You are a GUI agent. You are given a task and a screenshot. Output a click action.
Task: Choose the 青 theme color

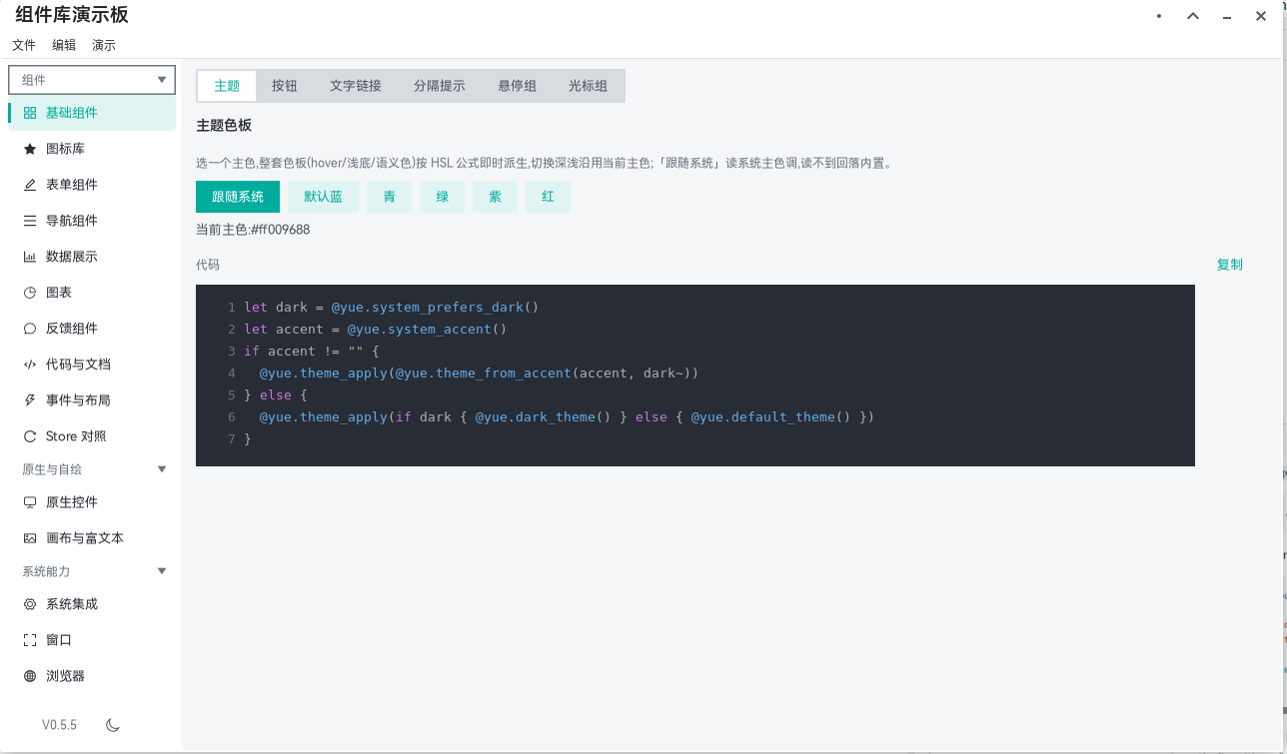click(x=390, y=197)
